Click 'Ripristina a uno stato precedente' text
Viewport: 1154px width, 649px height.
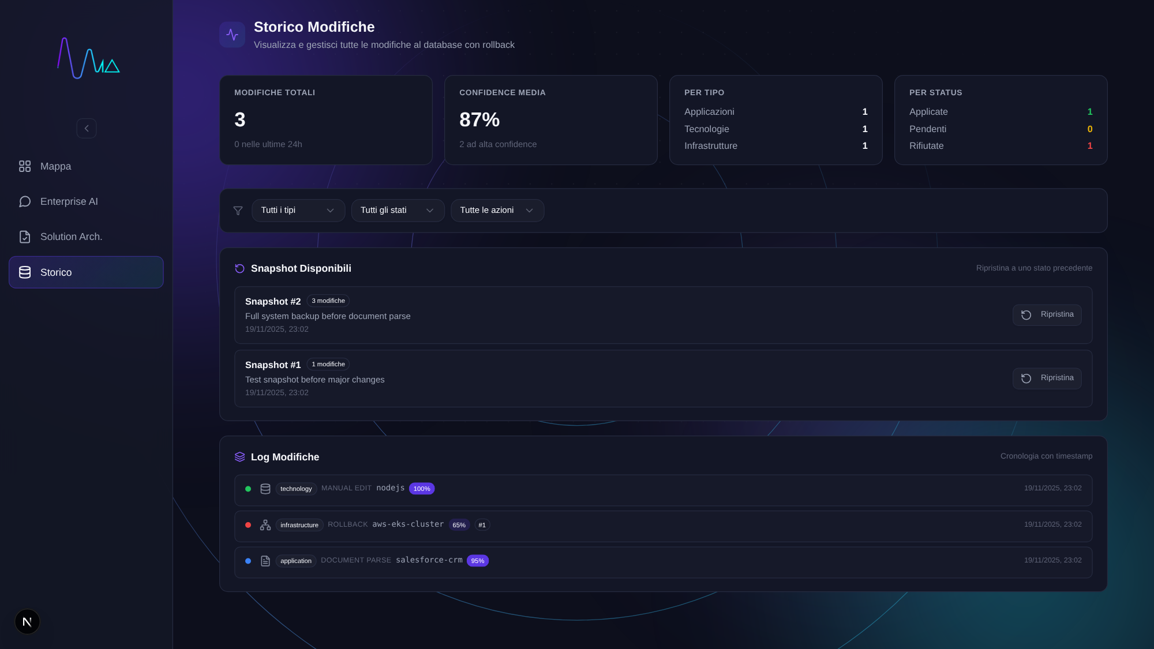tap(1034, 268)
